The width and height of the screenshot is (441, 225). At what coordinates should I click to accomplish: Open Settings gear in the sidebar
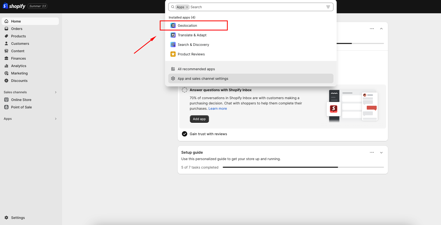6,218
